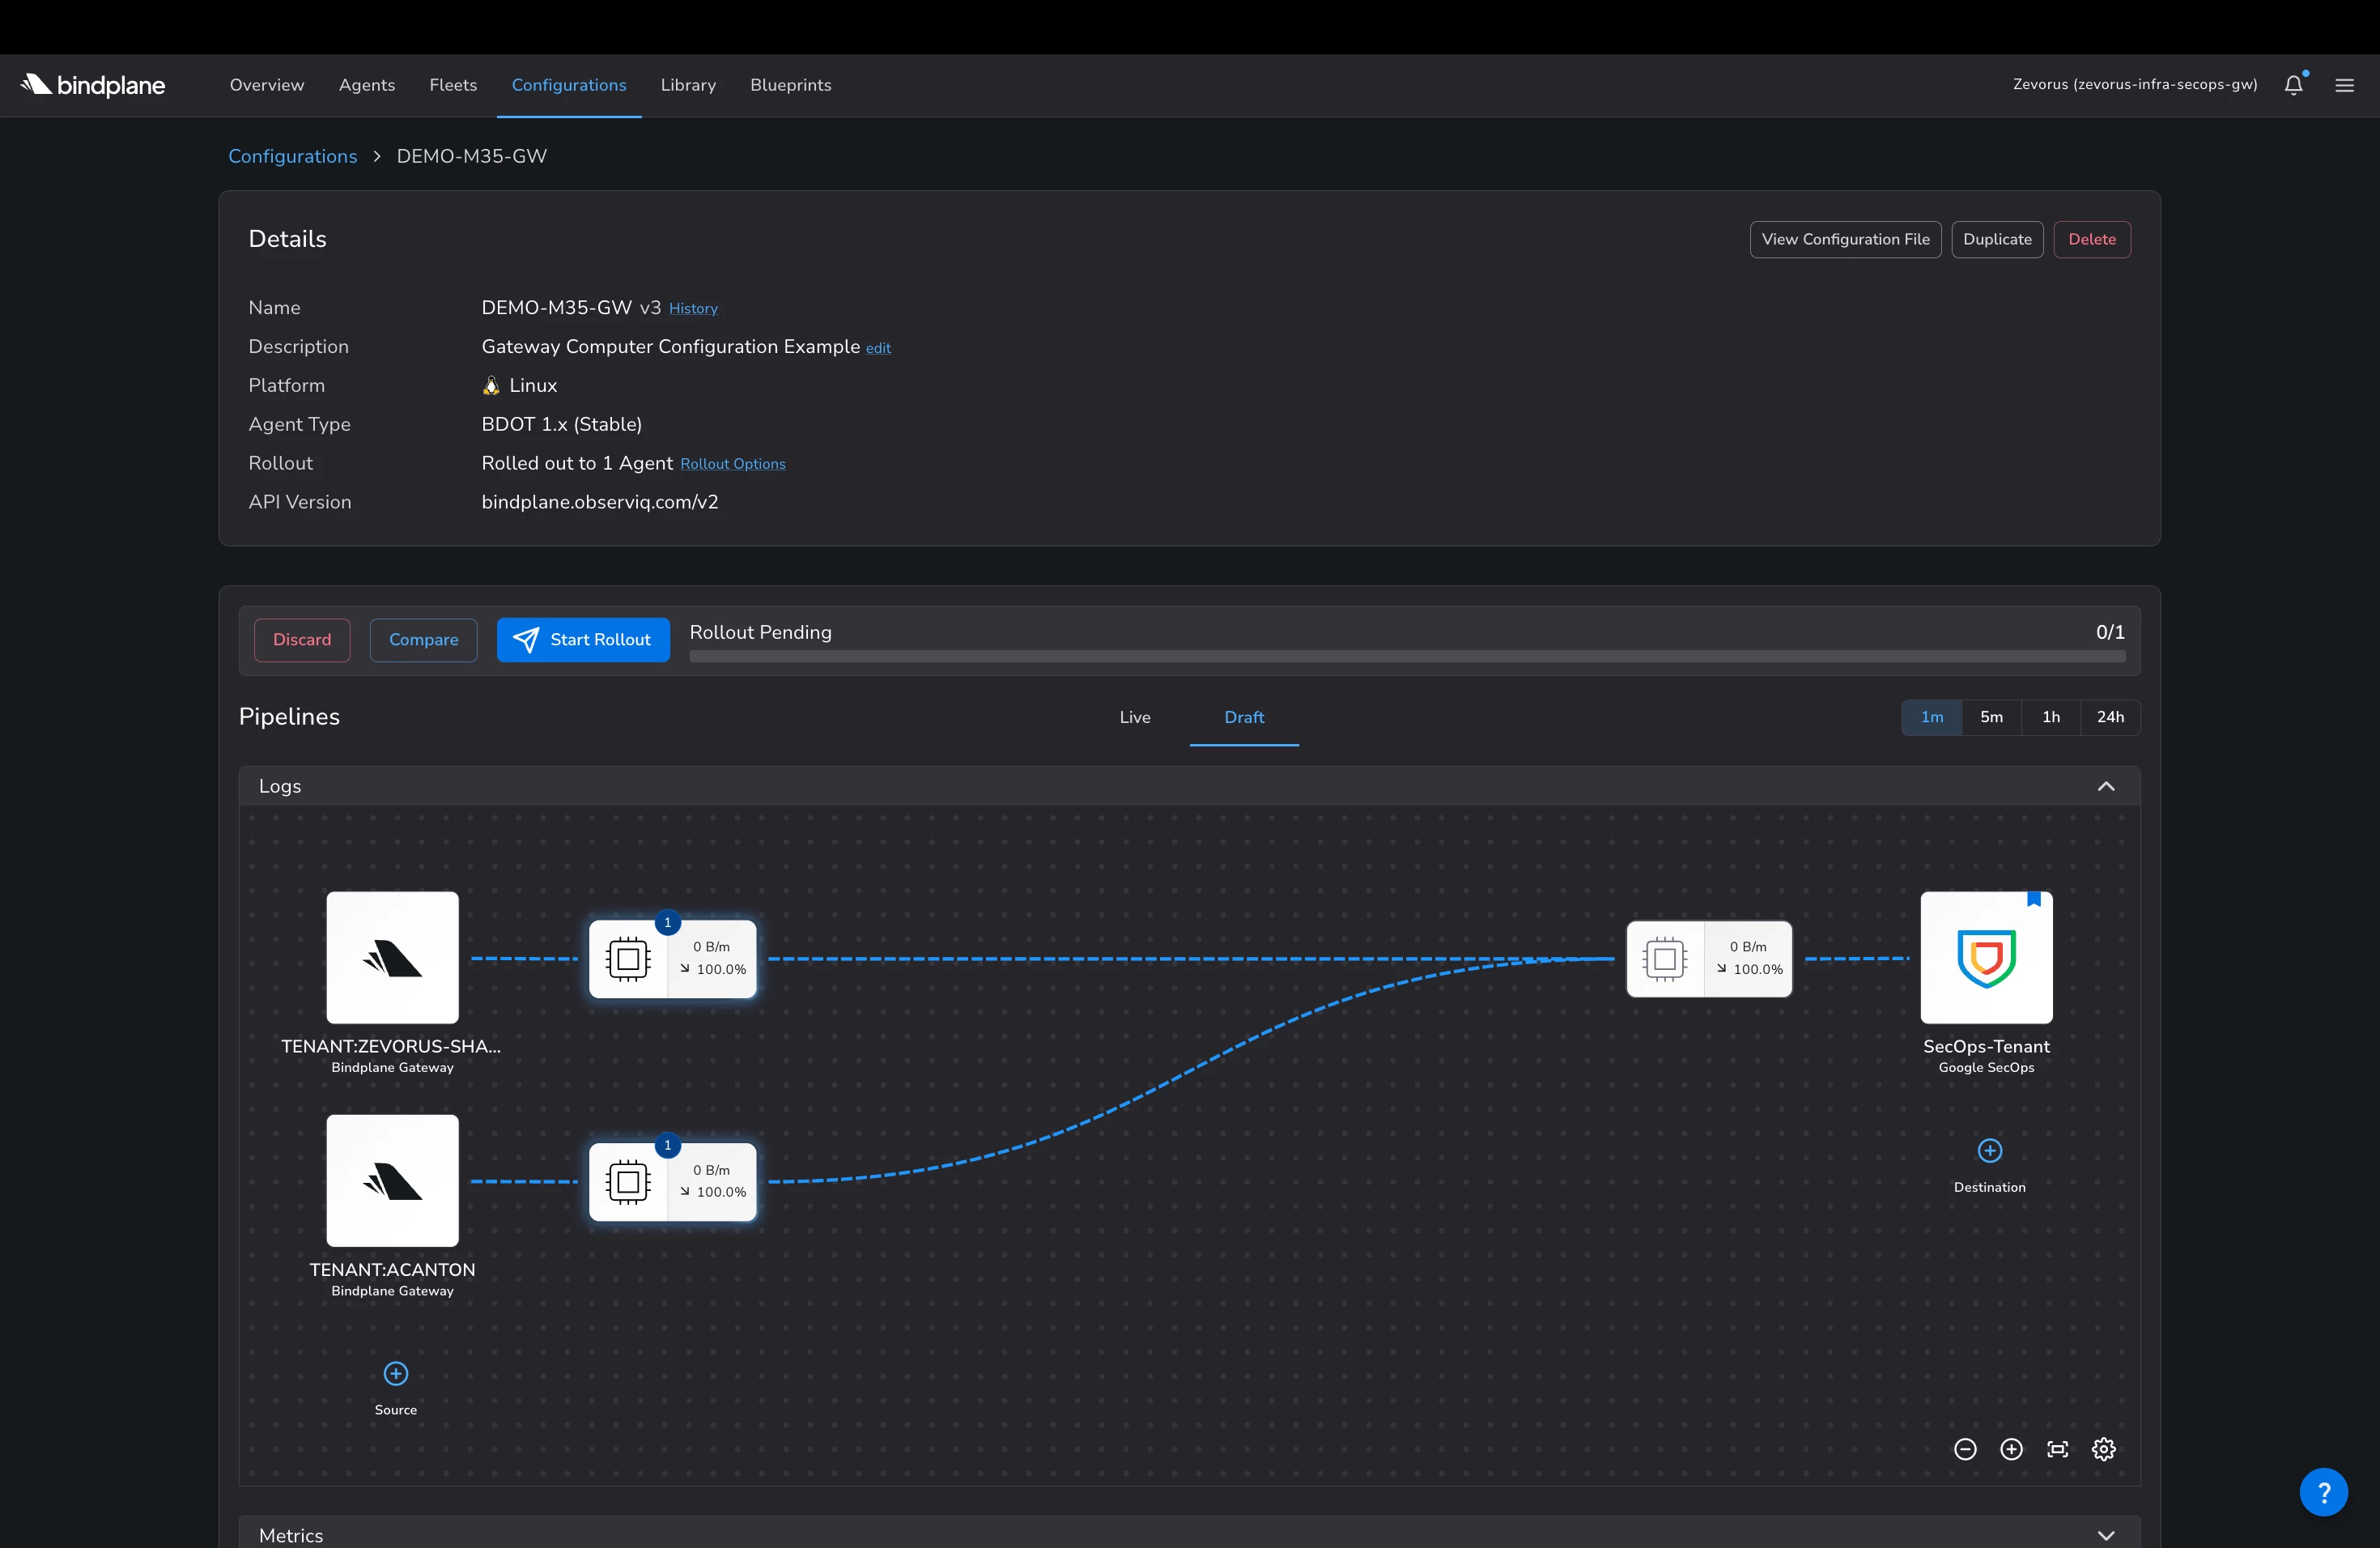Click the Zevorus project account name
The height and width of the screenshot is (1548, 2380).
(x=2135, y=85)
